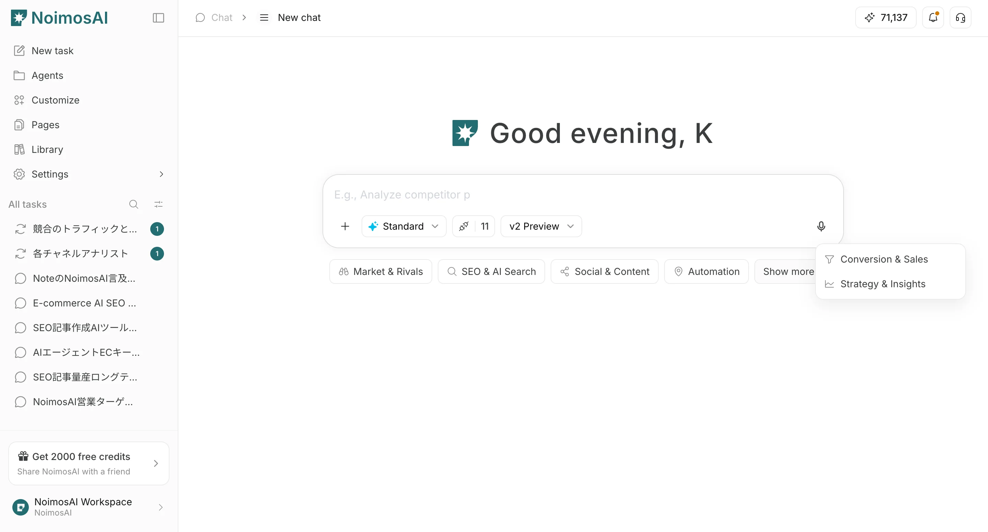
Task: Click the Settings gear icon
Action: pyautogui.click(x=19, y=174)
